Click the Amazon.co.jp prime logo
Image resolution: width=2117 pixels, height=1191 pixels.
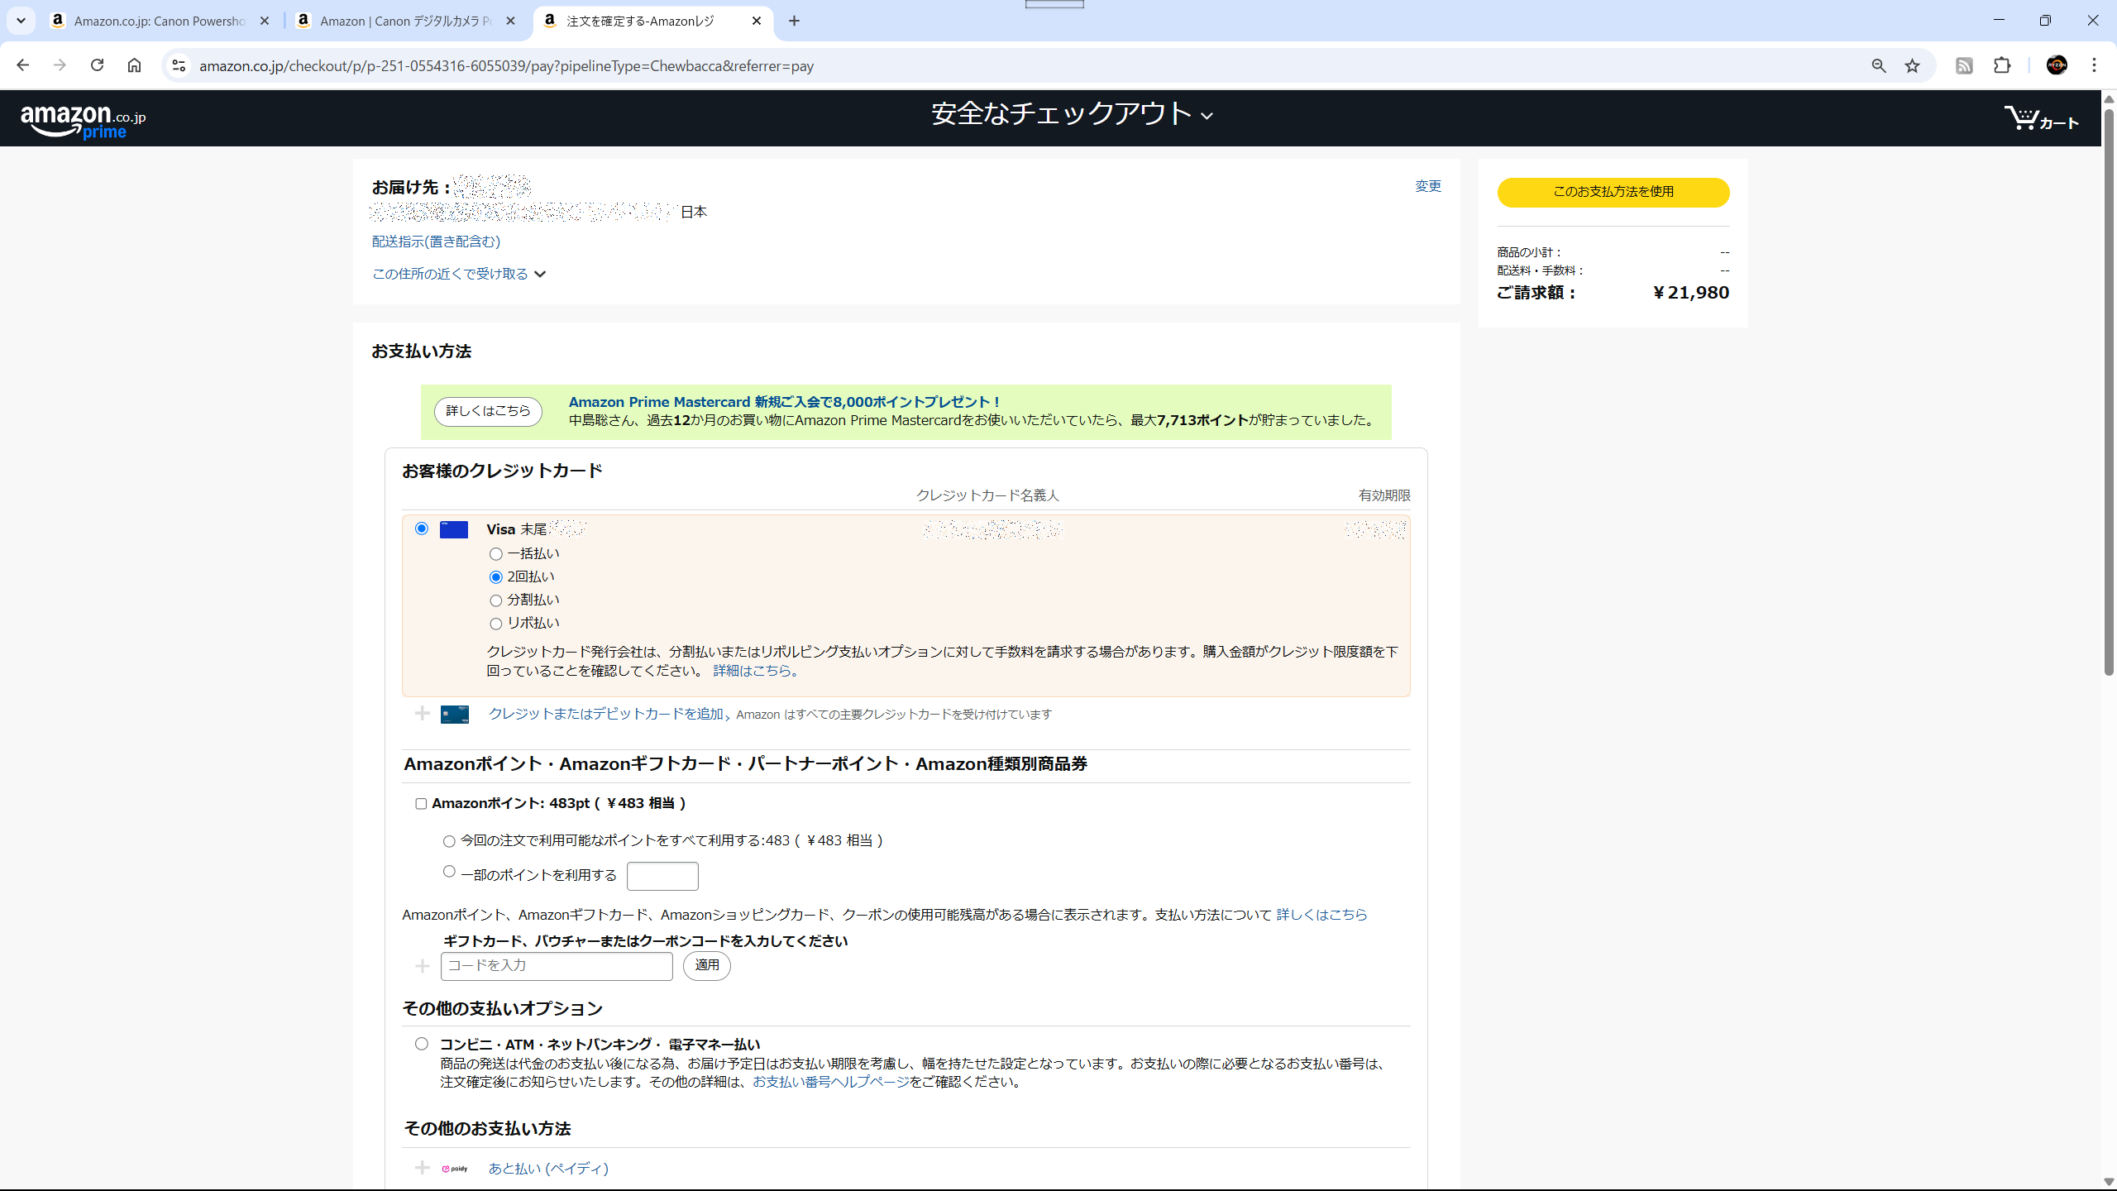point(83,121)
